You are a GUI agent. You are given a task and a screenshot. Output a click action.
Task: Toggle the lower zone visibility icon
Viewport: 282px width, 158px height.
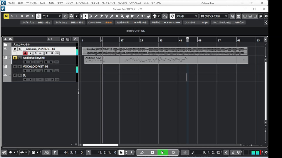(x=250, y=16)
